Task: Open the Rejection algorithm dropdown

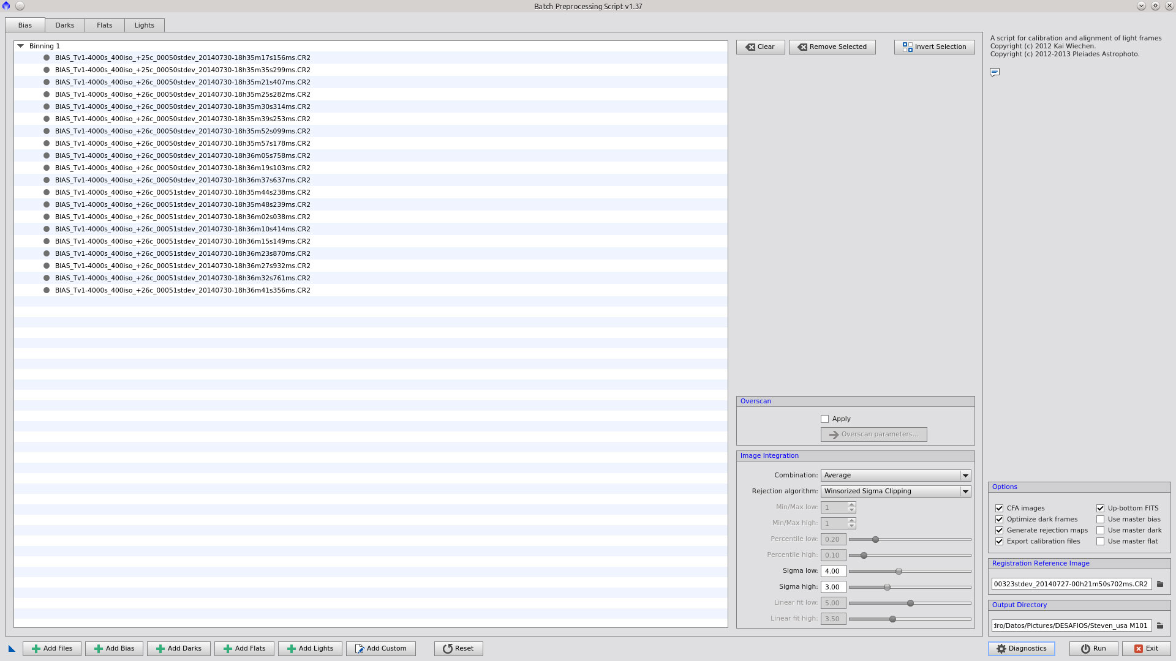Action: tap(895, 491)
